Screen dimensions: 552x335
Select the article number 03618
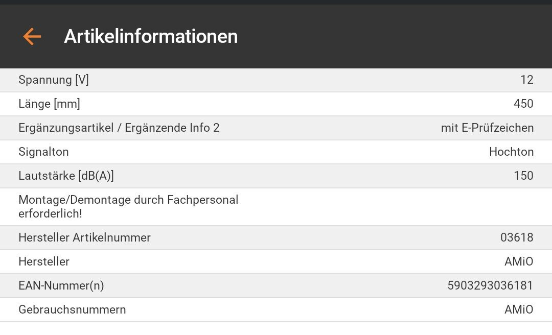(517, 237)
